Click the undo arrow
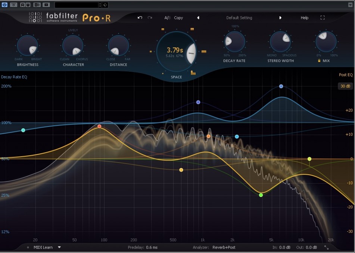Viewport: 355px width, 253px height. [x=140, y=18]
